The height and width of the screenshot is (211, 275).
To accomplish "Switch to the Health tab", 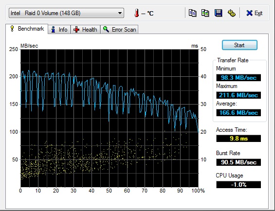I will coord(85,30).
